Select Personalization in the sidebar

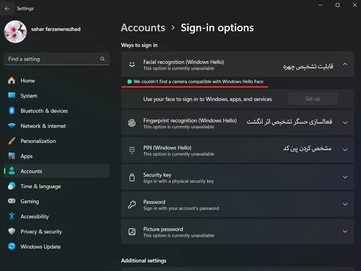[x=57, y=141]
